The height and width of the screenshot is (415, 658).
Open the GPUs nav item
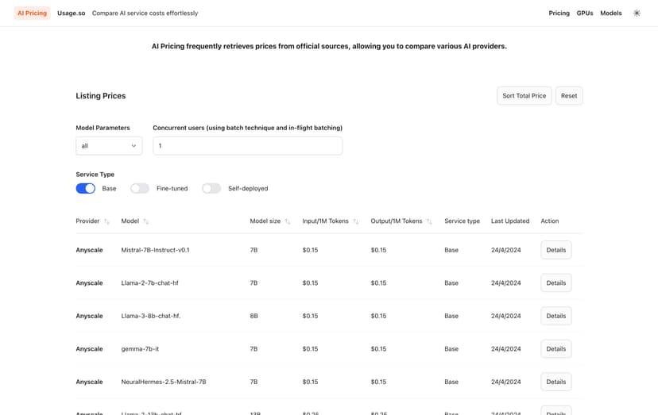585,13
